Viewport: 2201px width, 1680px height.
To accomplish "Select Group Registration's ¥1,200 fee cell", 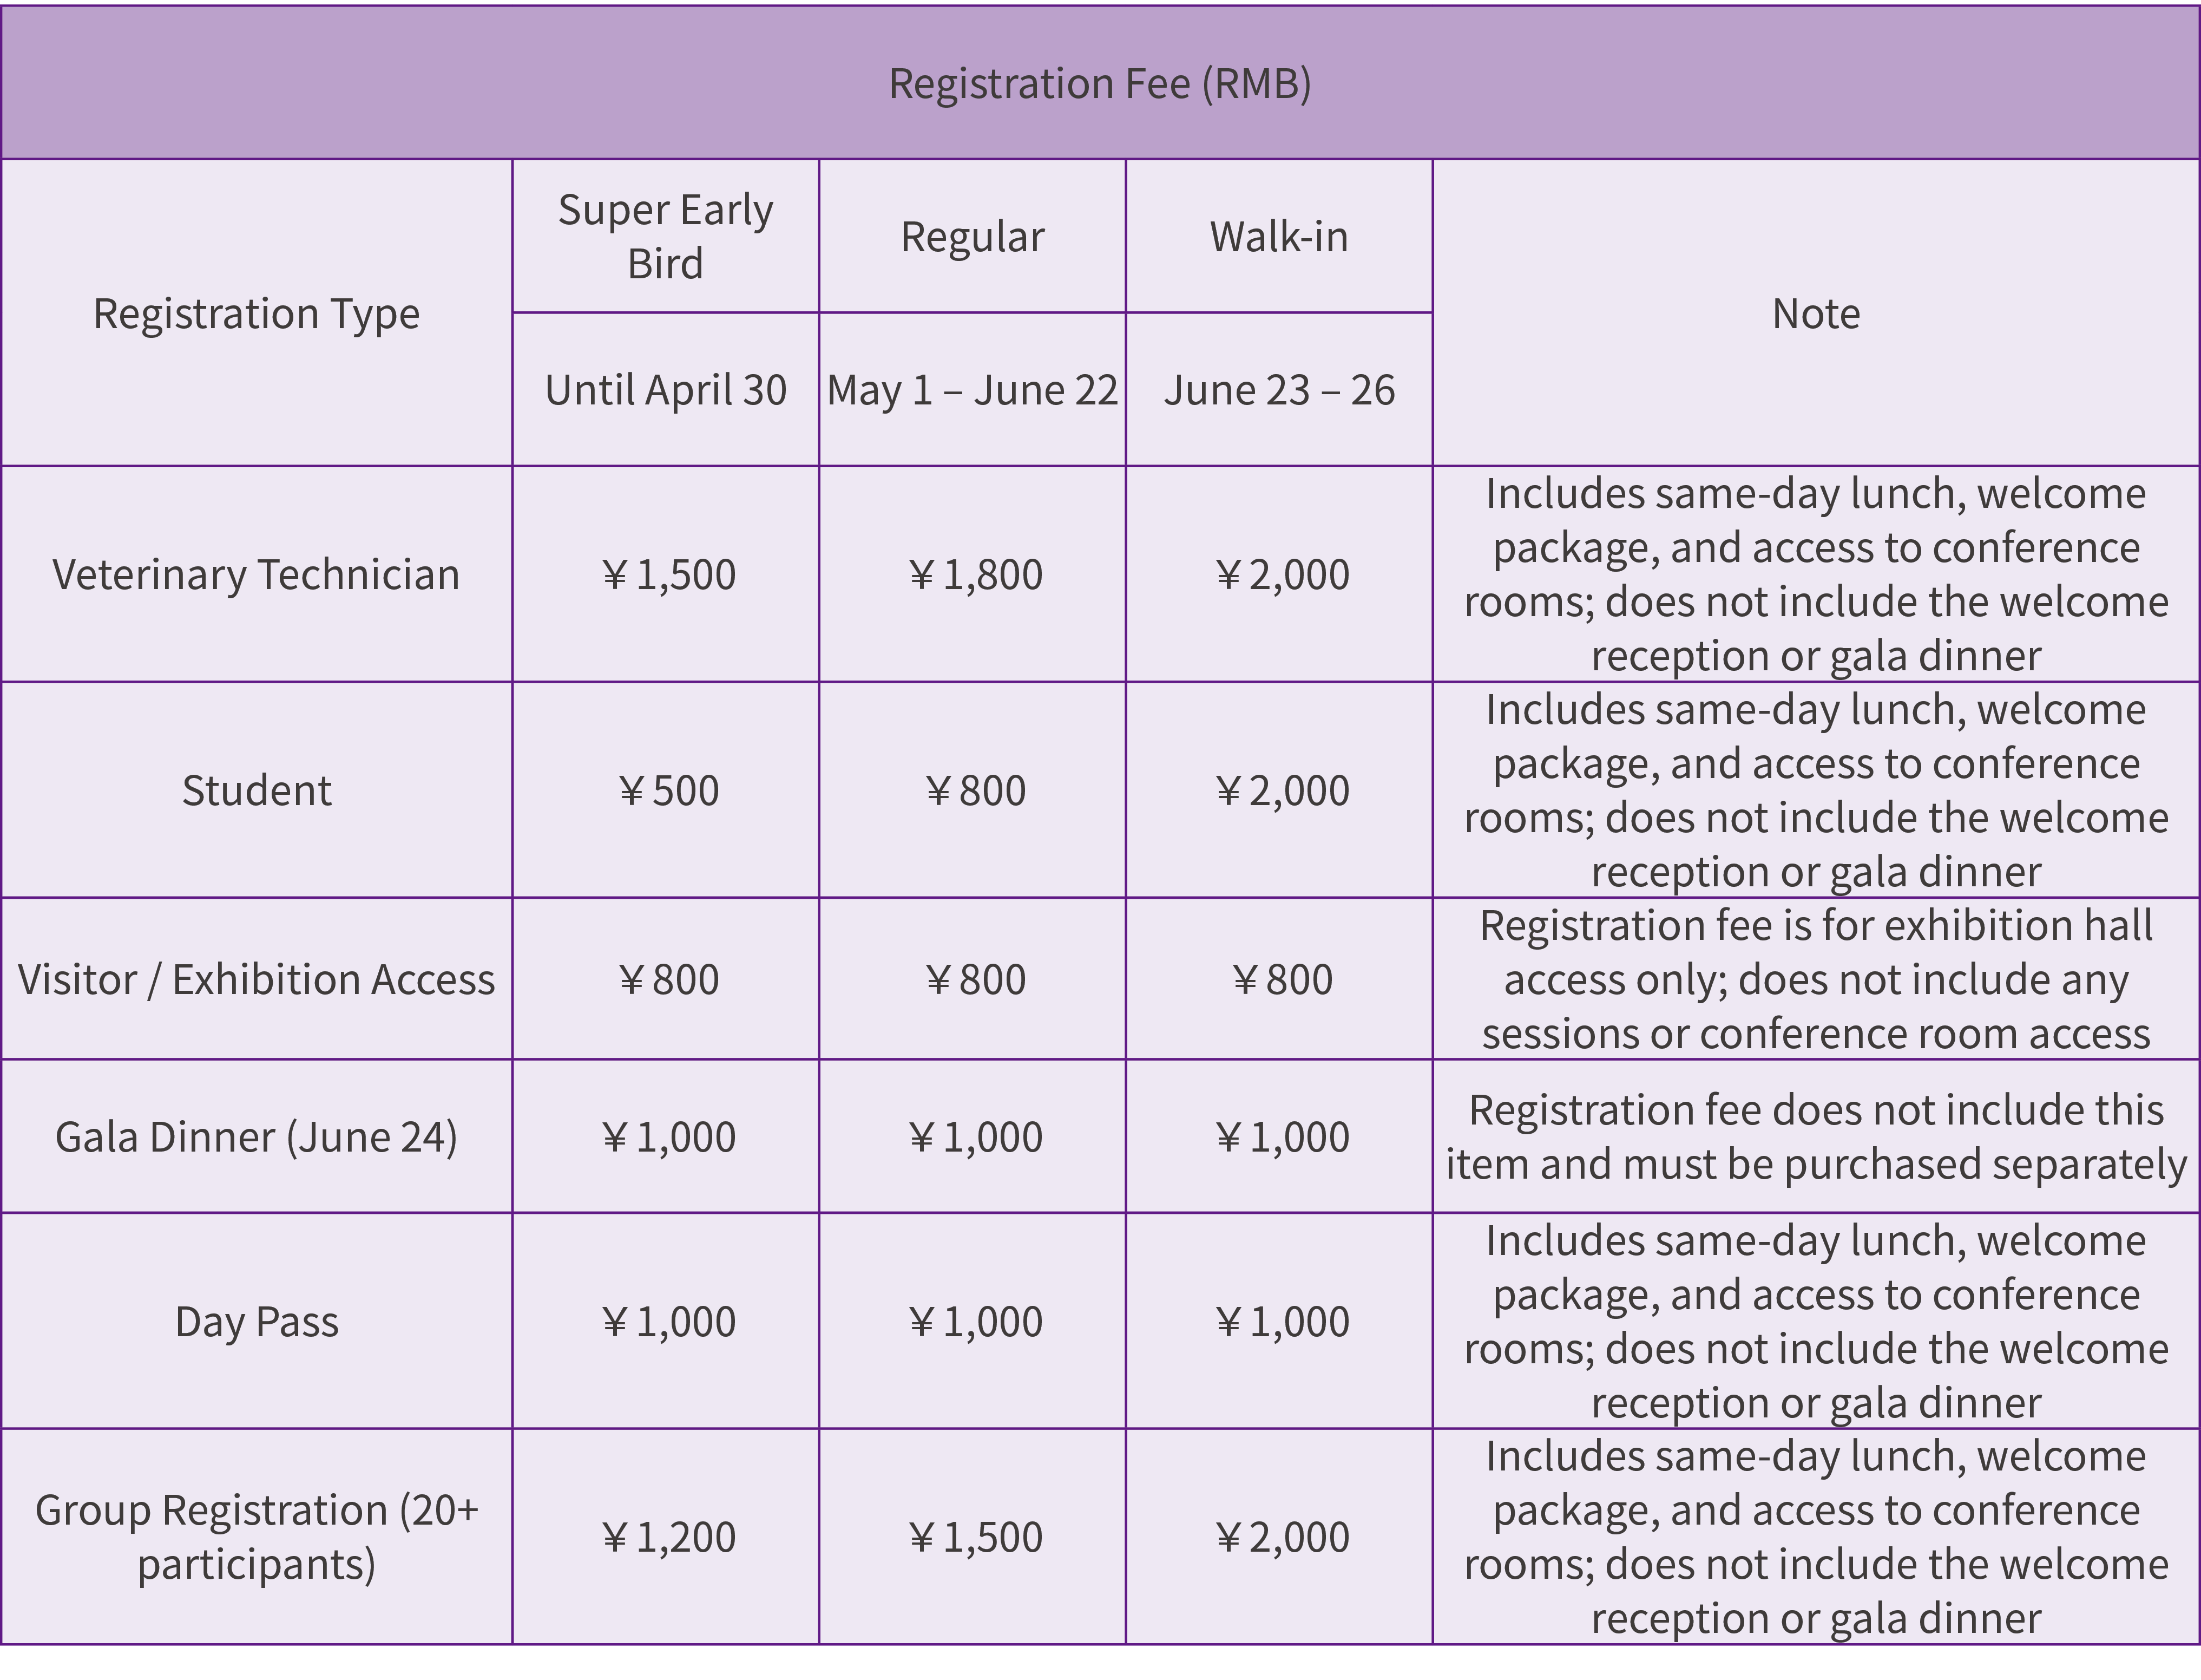I will pos(668,1537).
